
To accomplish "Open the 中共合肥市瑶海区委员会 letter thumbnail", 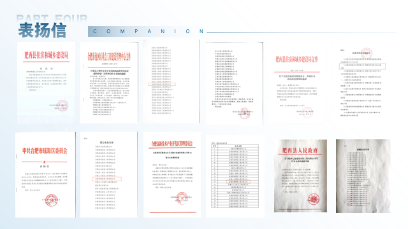I will click(45, 175).
